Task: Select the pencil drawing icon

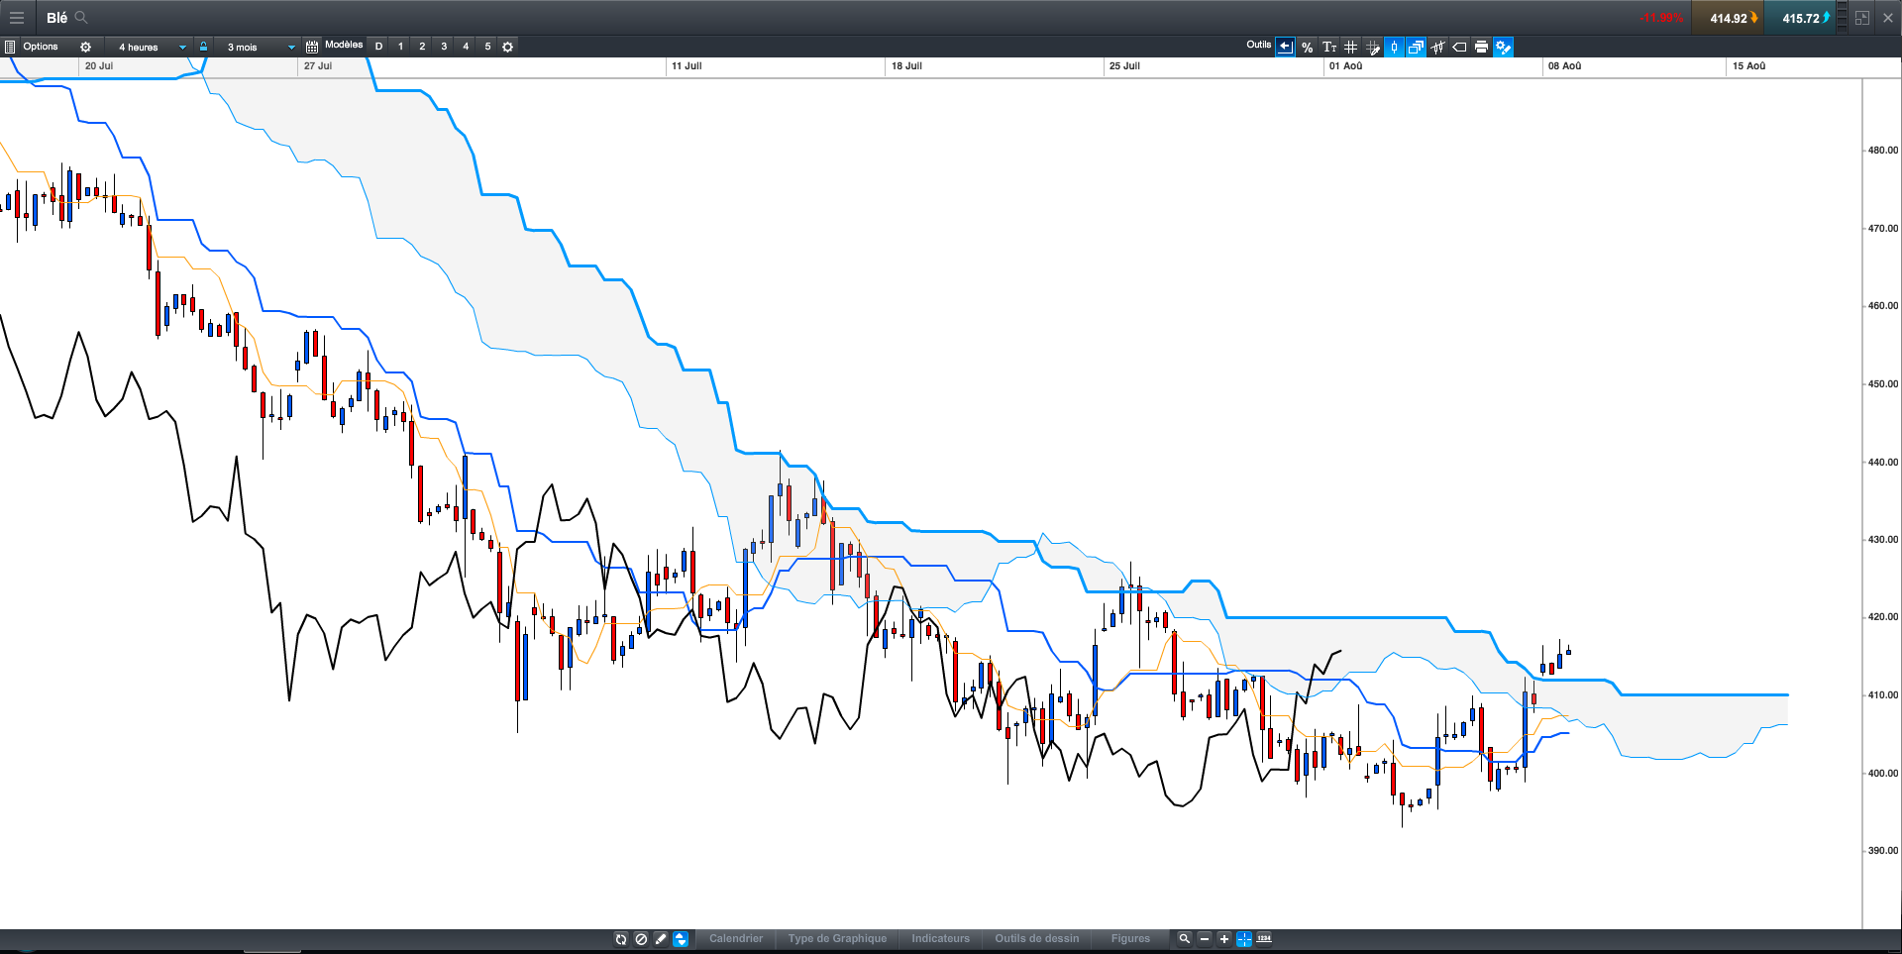Action: (661, 938)
